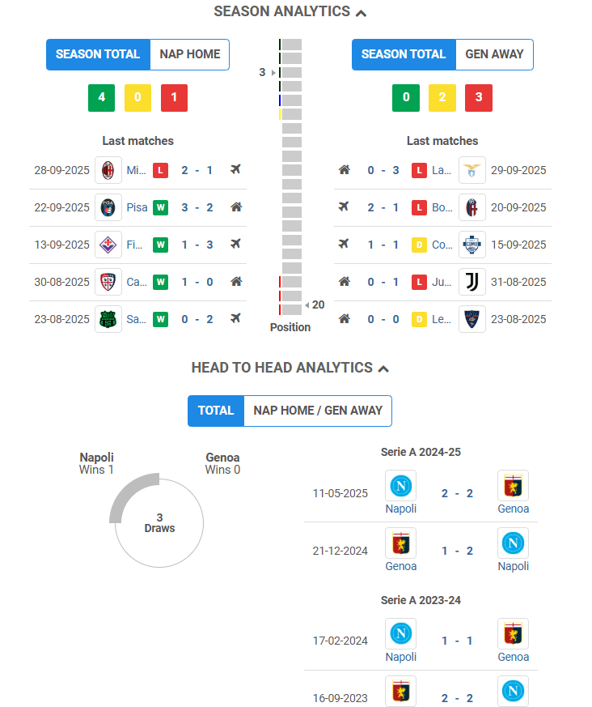Image resolution: width=592 pixels, height=707 pixels.
Task: Open the 11-05-2025 Napoli 2 - 2 Genoa result
Action: point(457,493)
